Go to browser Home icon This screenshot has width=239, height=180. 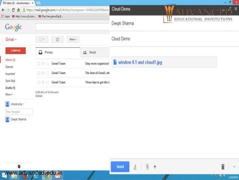click(18, 10)
